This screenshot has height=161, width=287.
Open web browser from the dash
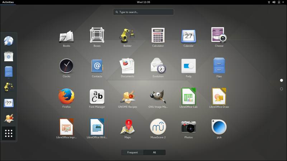[x=9, y=41]
